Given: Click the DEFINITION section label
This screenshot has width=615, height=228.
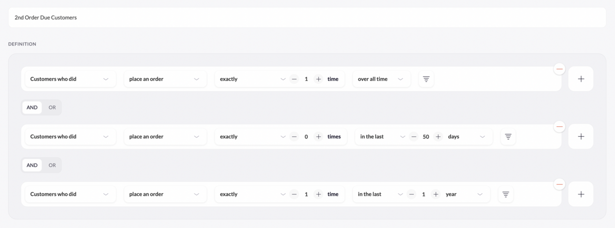Looking at the screenshot, I should pyautogui.click(x=22, y=44).
